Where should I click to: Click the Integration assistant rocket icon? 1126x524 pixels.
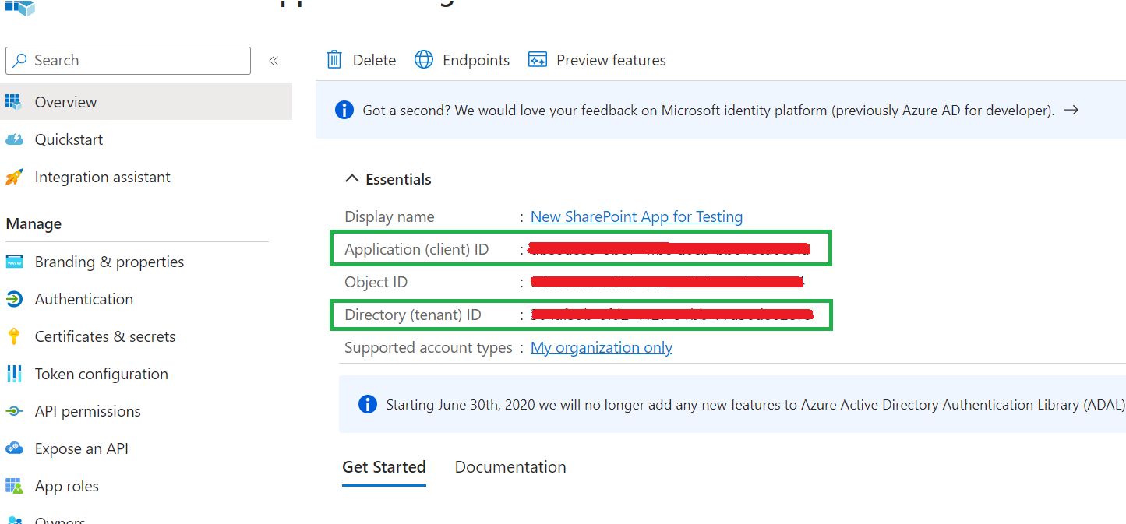pos(14,178)
